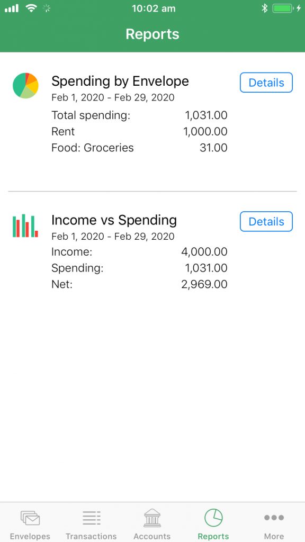Open the Envelopes tab icon

30,518
